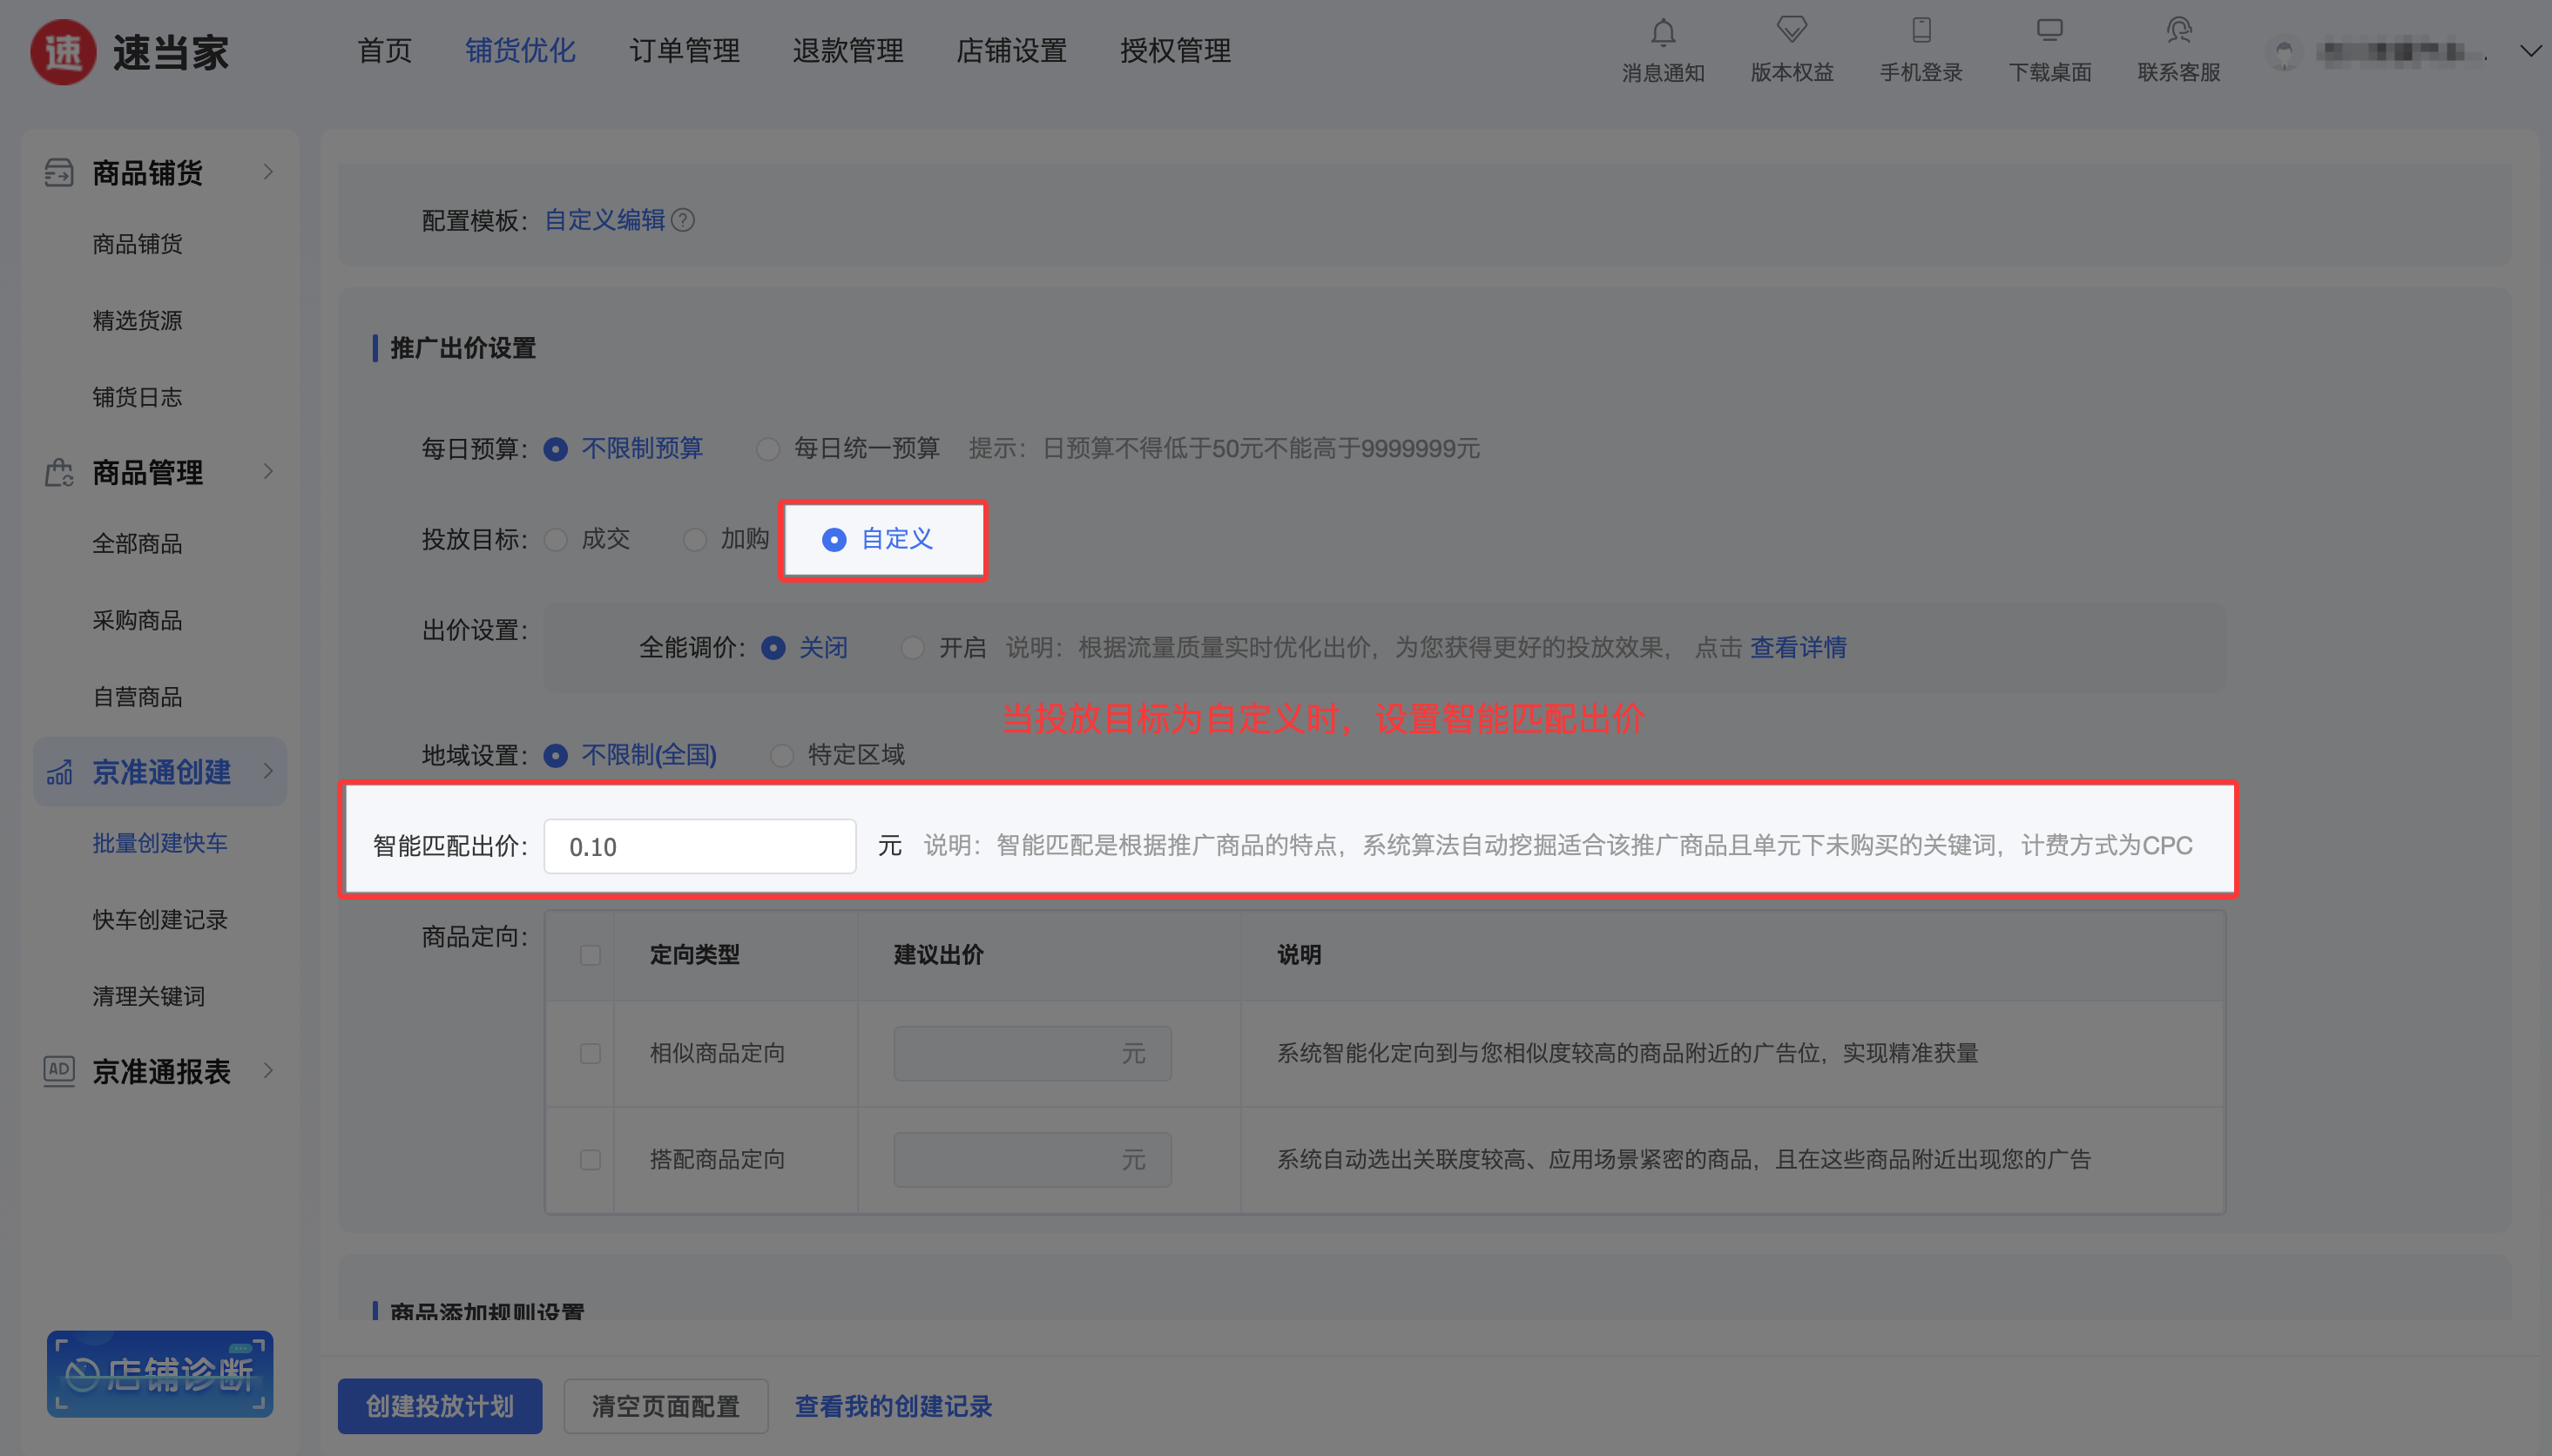Click the 智能匹配出价 input field

tap(699, 847)
